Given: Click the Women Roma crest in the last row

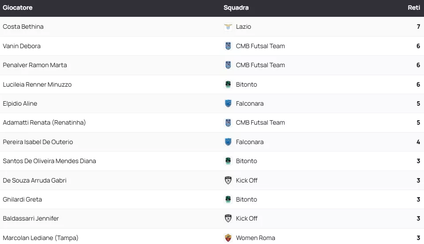Looking at the screenshot, I should 228,238.
